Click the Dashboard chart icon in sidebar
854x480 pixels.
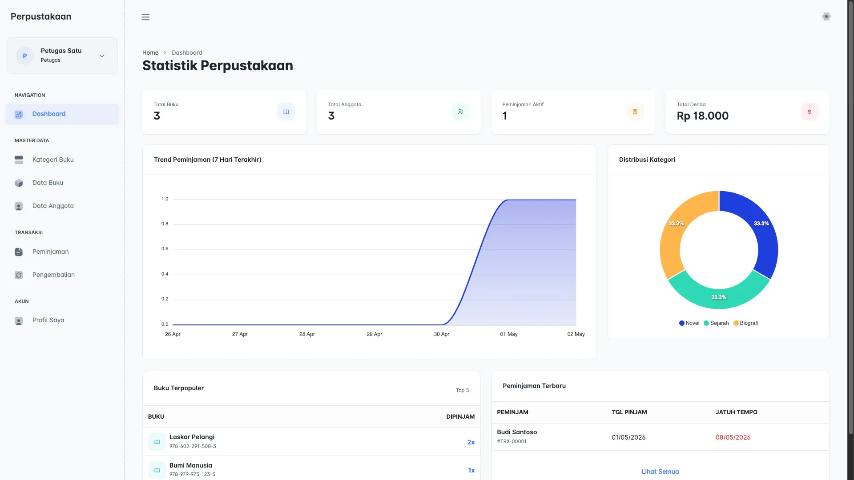point(19,114)
